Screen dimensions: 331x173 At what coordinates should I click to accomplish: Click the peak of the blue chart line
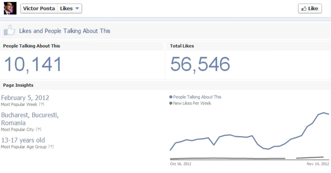coord(323,112)
